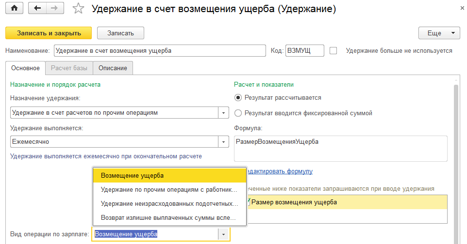Expand the 'Назначение удержания' dropdown arrow
467x244 pixels.
[223, 113]
